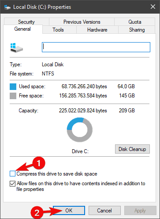Click the gray Free space color square

[x=13, y=96]
